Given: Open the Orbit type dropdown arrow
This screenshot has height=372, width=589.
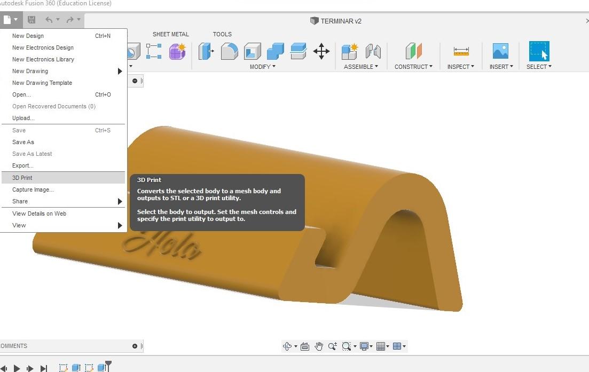Looking at the screenshot, I should click(x=296, y=346).
